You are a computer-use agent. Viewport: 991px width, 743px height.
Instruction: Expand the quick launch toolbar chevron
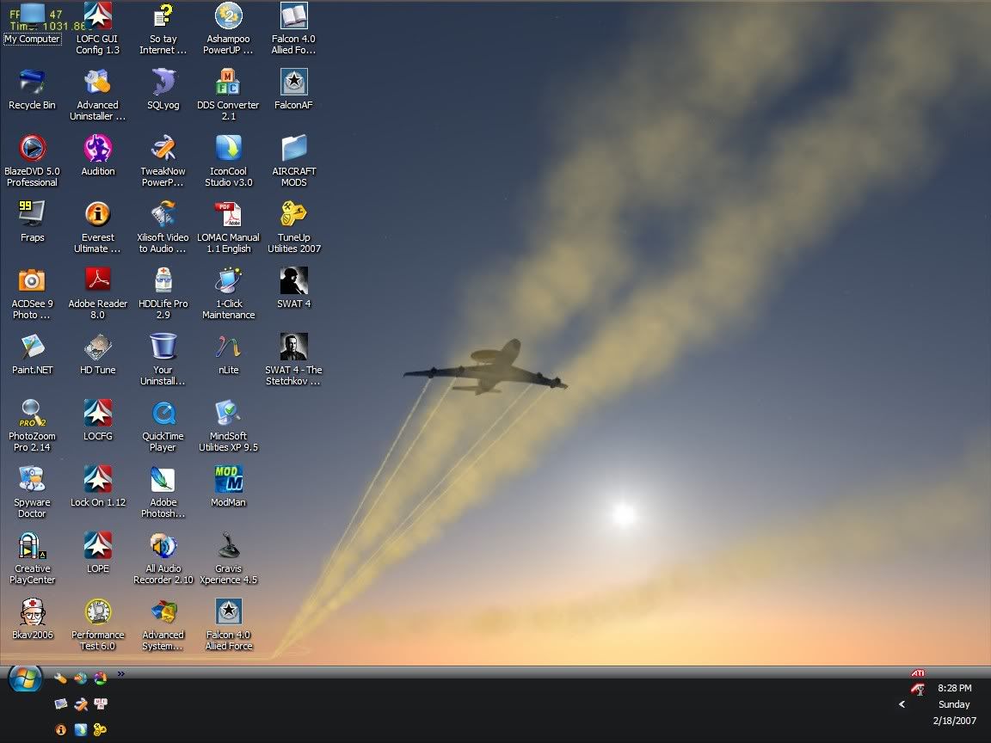[x=121, y=674]
